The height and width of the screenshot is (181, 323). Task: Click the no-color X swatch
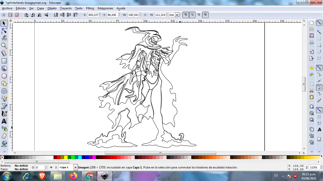pyautogui.click(x=2, y=157)
